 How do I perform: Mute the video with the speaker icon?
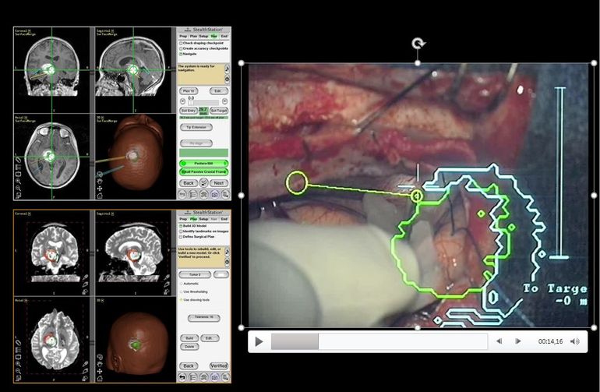pyautogui.click(x=575, y=341)
